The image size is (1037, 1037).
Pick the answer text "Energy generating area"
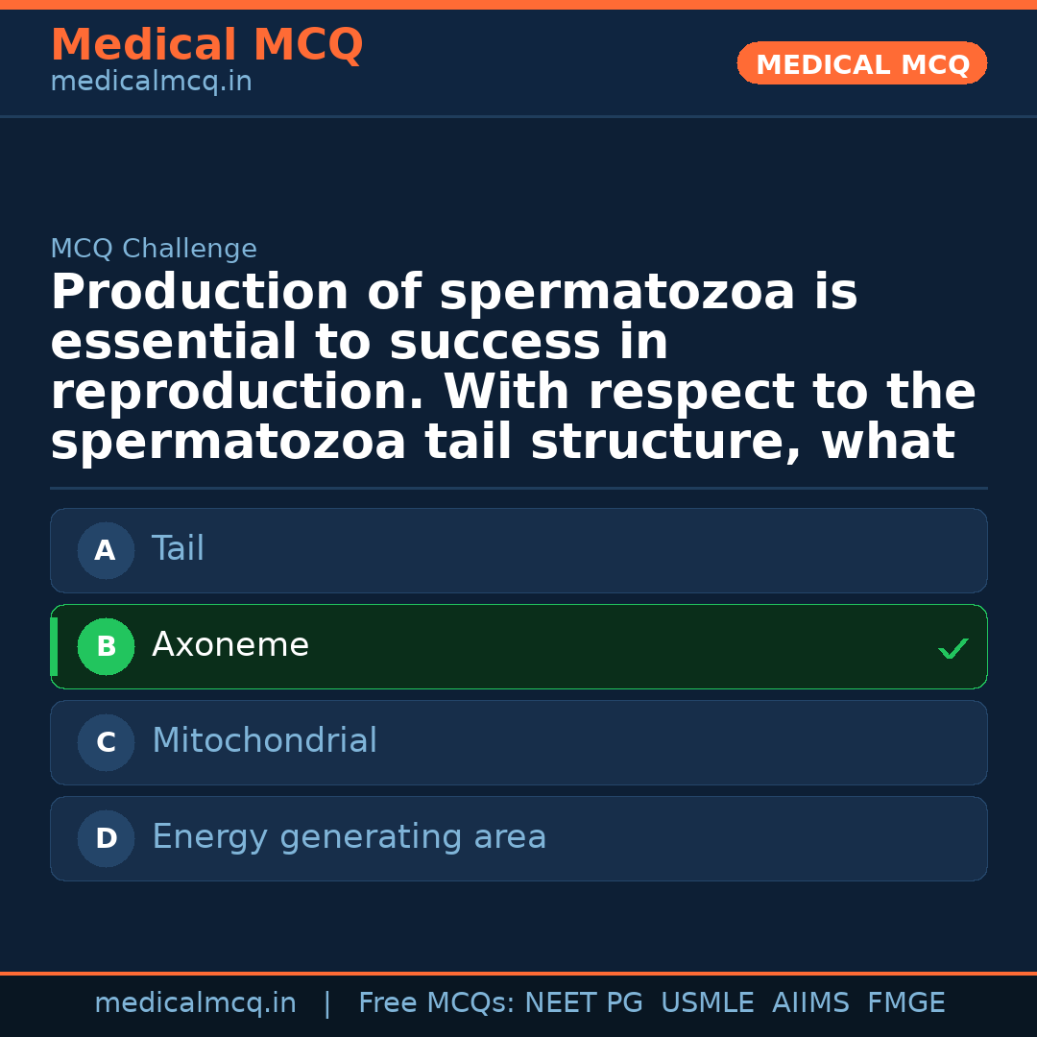click(x=349, y=837)
